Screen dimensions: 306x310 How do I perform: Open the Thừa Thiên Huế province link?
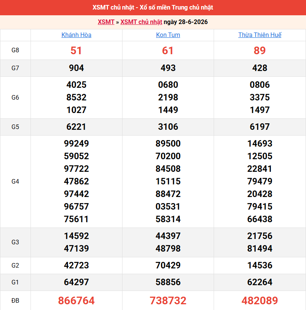(259, 35)
